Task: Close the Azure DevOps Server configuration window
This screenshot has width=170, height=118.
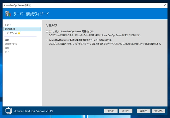Action: point(164,5)
